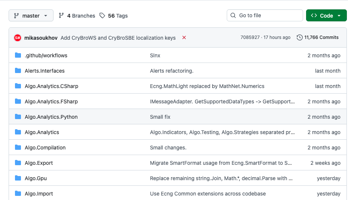Screen dimensions: 348x200
Task: Click the tag icon beside 56 Tags
Action: (x=102, y=16)
